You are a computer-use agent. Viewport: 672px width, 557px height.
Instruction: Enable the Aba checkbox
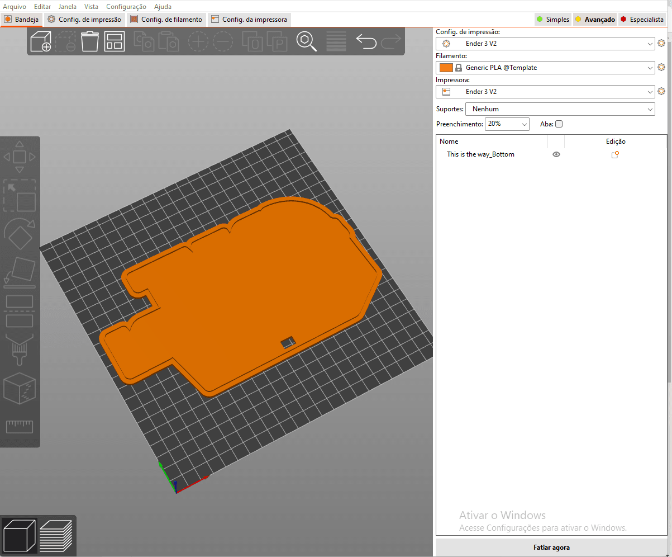point(559,124)
